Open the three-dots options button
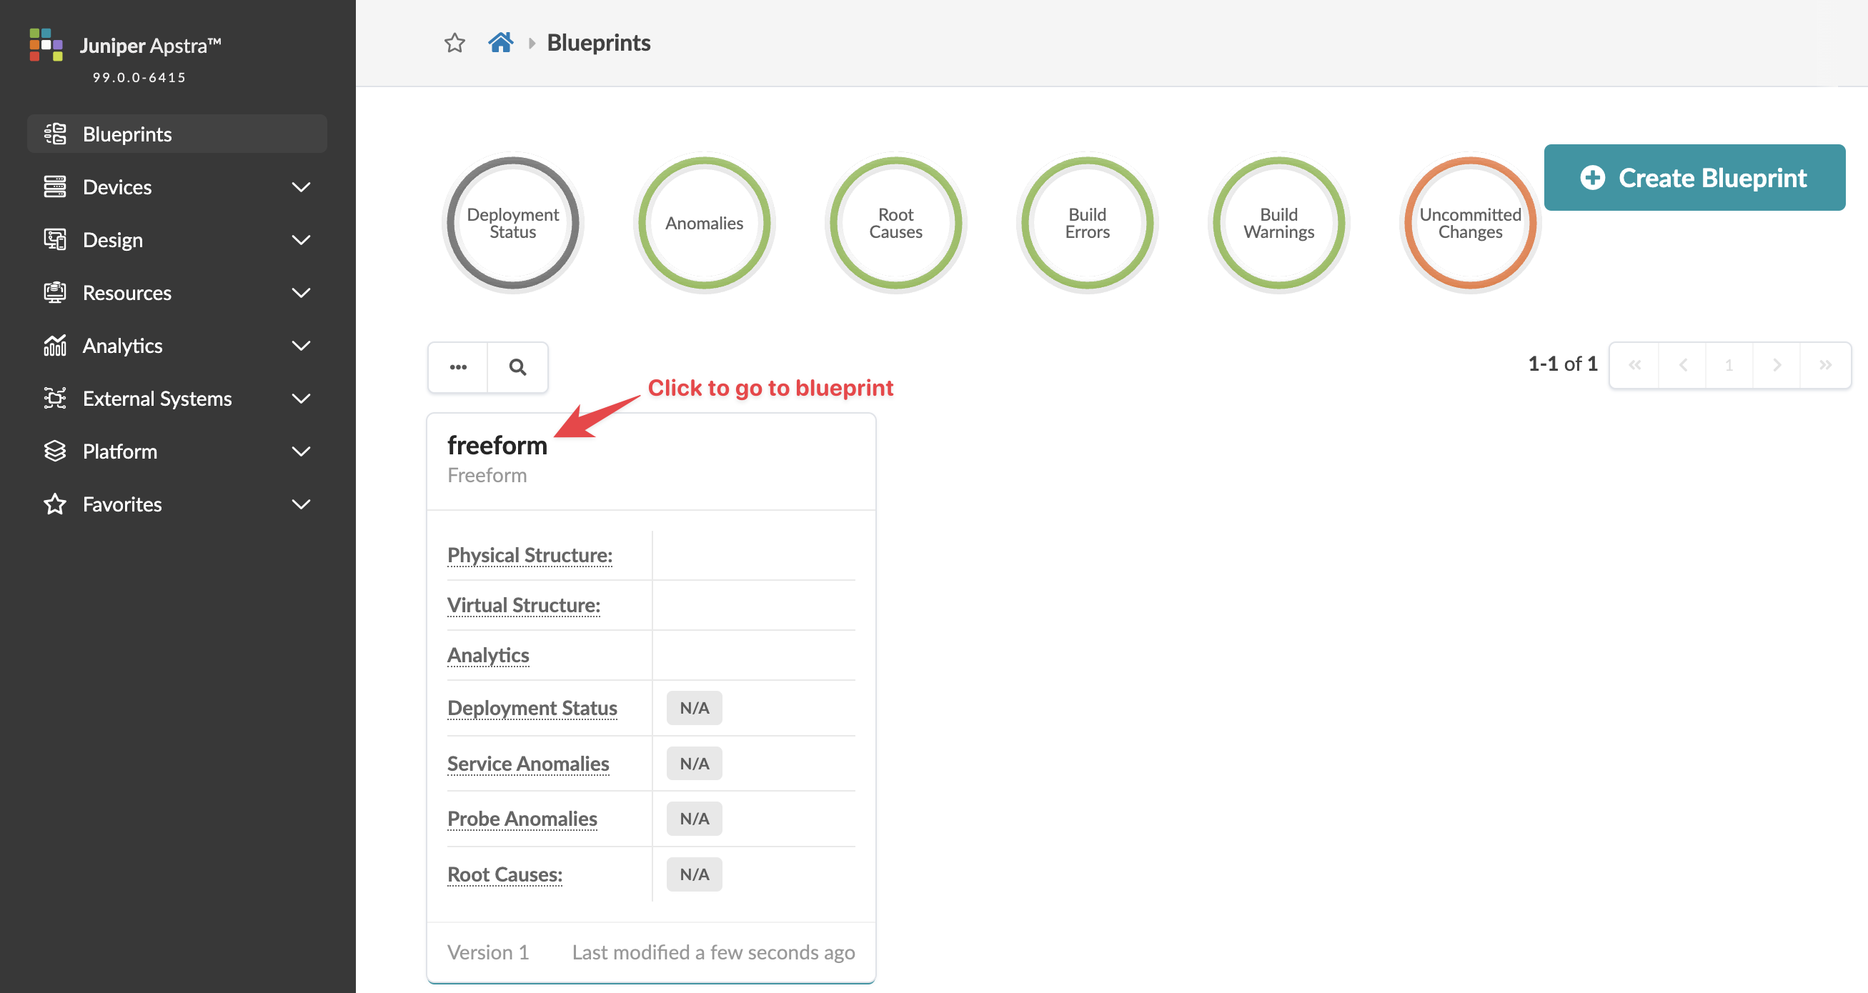 (457, 366)
